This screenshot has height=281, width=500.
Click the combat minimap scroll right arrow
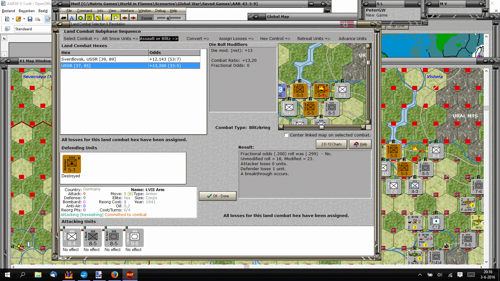[363, 127]
